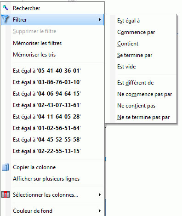Viewport: 182px width, 216px height.
Task: Click the copy icon for Copier la colonne
Action: pyautogui.click(x=6, y=167)
